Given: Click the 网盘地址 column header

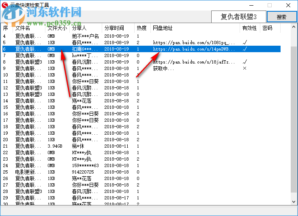Looking at the screenshot, I should coord(195,28).
